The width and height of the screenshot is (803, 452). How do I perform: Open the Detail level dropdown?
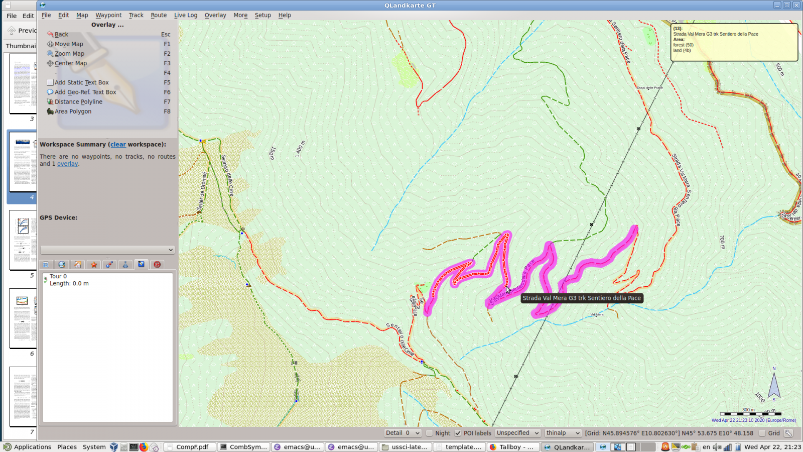(x=403, y=433)
